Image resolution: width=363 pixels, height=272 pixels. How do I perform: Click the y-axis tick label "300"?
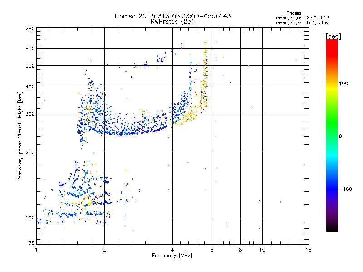click(x=30, y=114)
